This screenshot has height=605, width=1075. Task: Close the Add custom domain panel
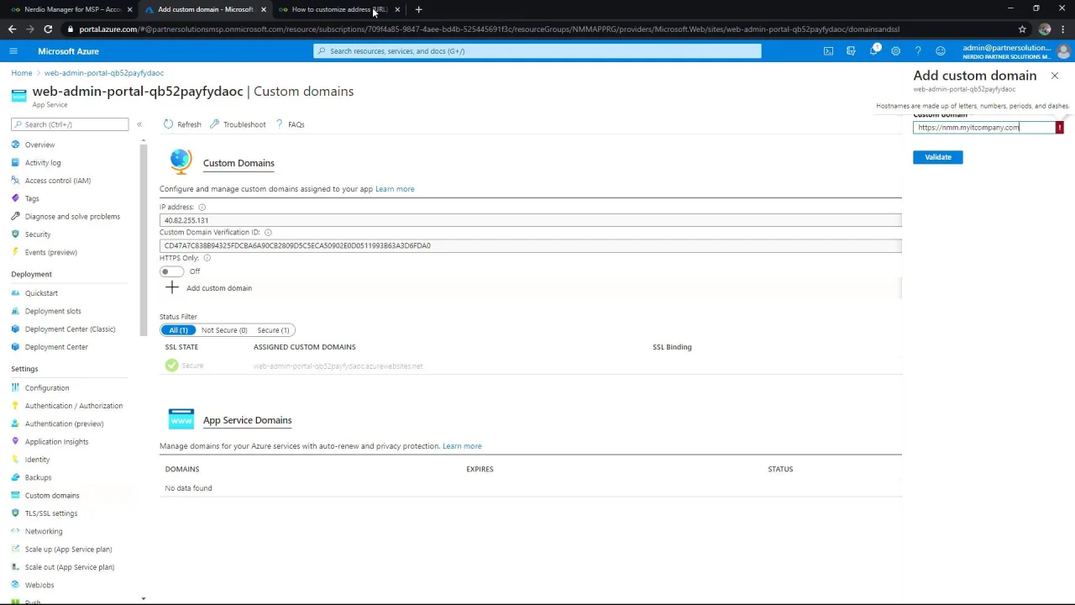[x=1055, y=76]
